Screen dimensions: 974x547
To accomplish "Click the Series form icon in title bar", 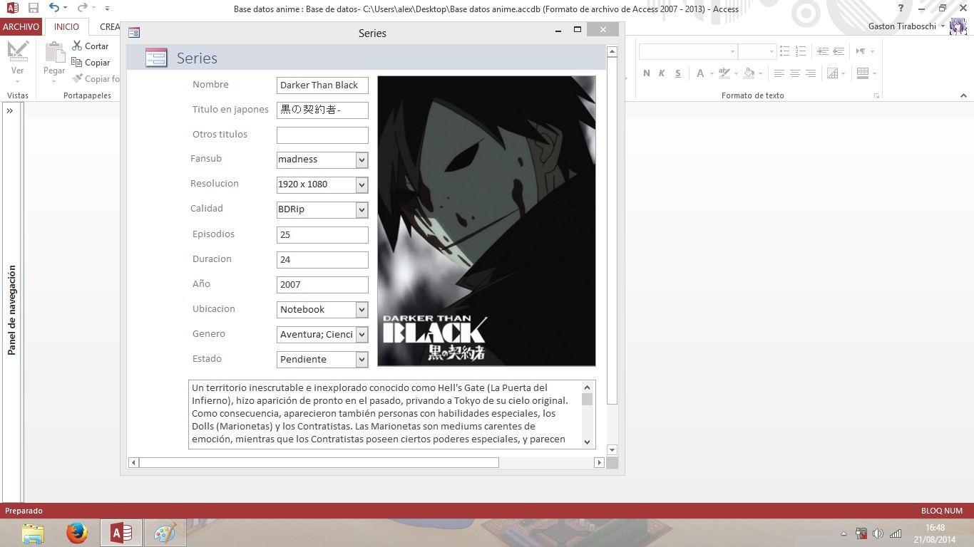I will [x=134, y=33].
